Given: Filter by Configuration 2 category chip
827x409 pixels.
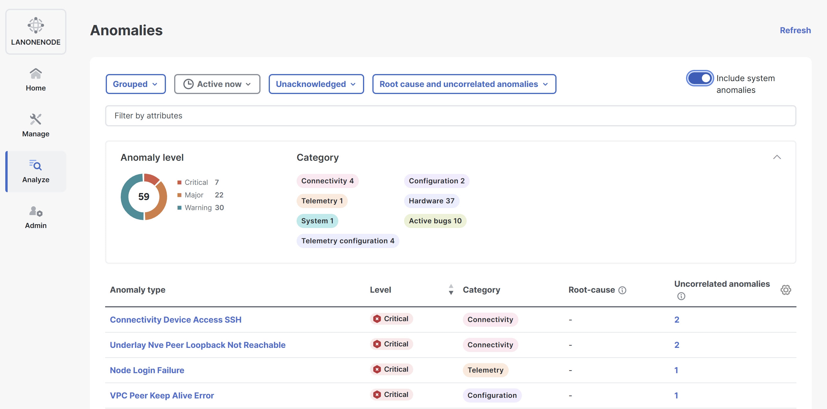Looking at the screenshot, I should (x=436, y=181).
